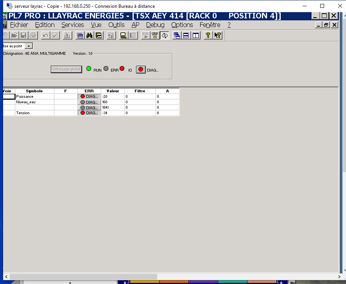The width and height of the screenshot is (346, 284).
Task: Click the rack configuration icon beside Connect
Action: (133, 35)
